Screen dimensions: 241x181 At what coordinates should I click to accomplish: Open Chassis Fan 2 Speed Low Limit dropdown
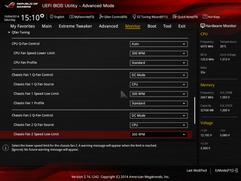pyautogui.click(x=159, y=135)
